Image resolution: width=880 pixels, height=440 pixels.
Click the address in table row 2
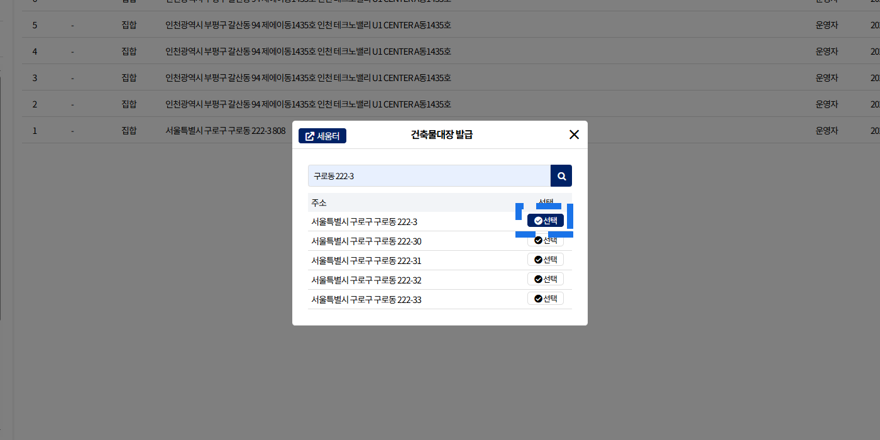click(308, 104)
